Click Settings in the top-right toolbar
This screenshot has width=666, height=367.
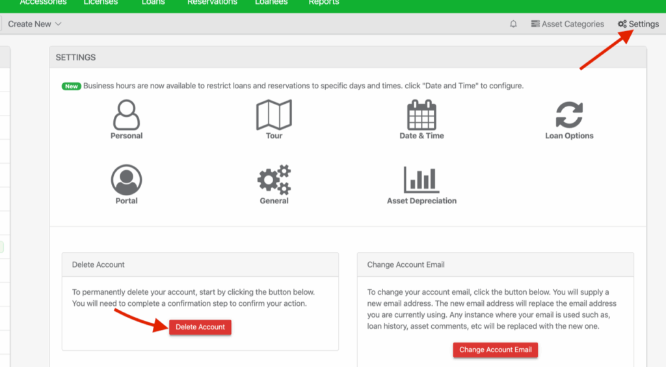point(638,24)
